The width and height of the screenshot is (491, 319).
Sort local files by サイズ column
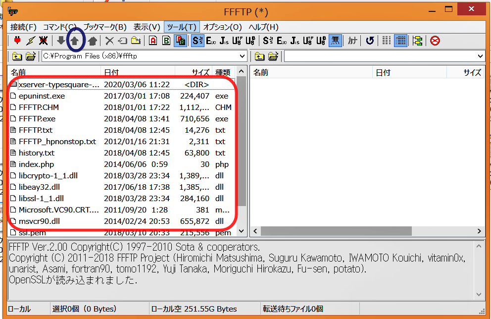coord(194,72)
